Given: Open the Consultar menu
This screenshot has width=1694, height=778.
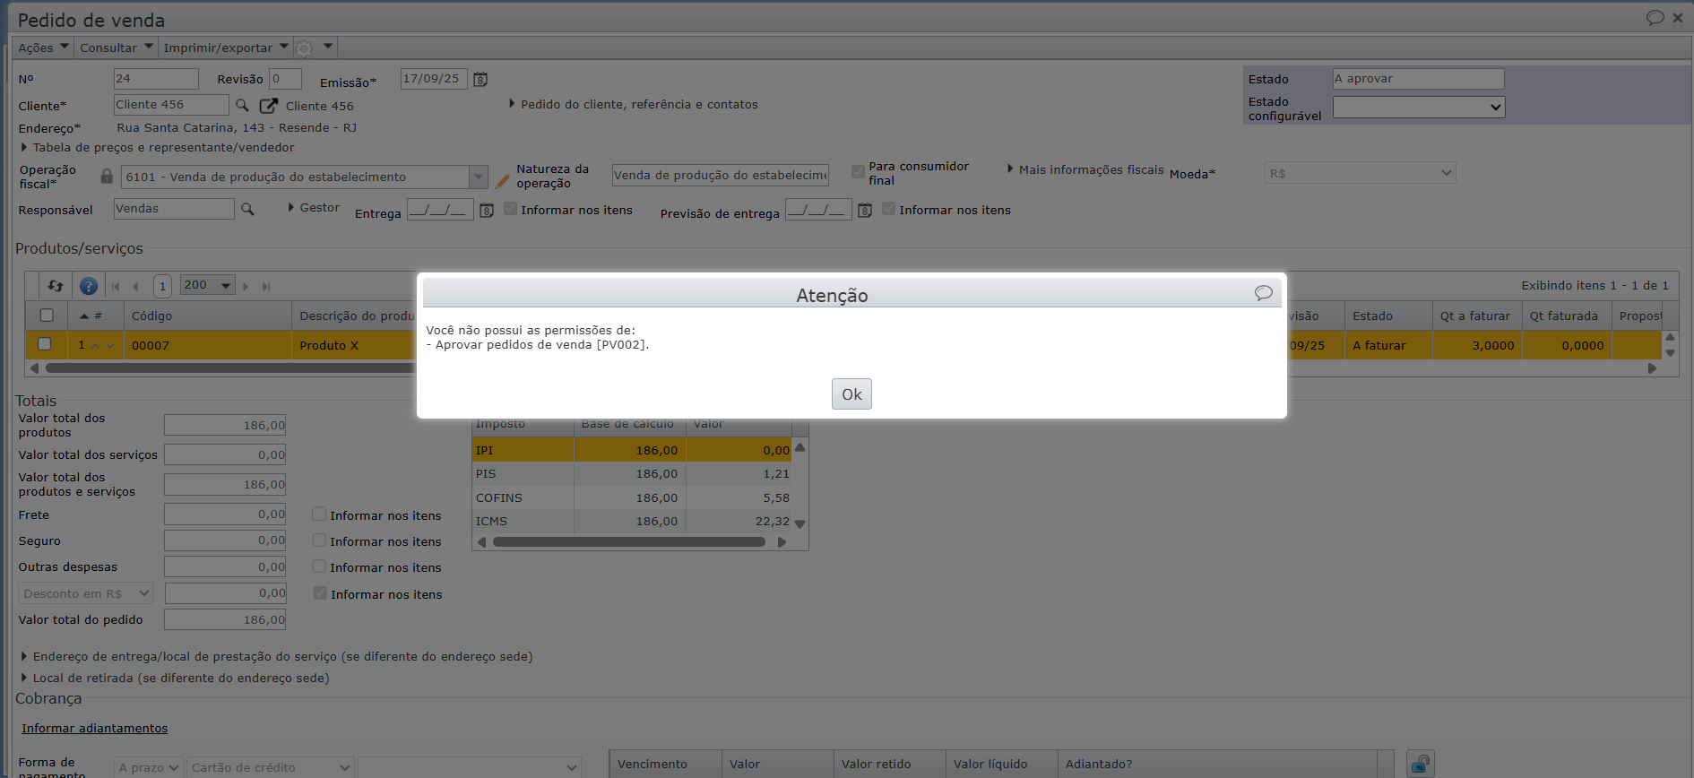Looking at the screenshot, I should (117, 48).
